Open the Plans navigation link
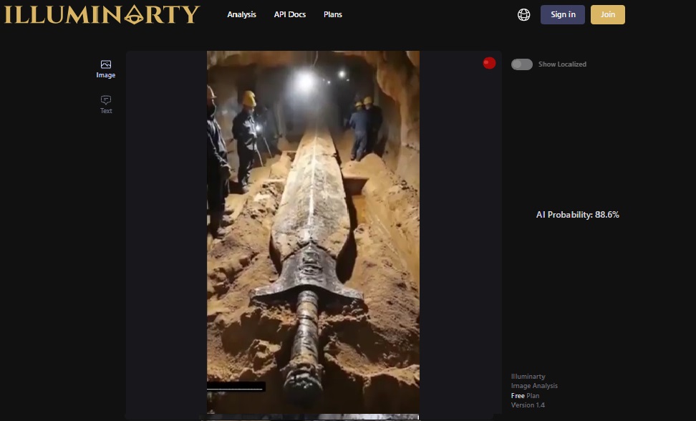 click(x=332, y=14)
